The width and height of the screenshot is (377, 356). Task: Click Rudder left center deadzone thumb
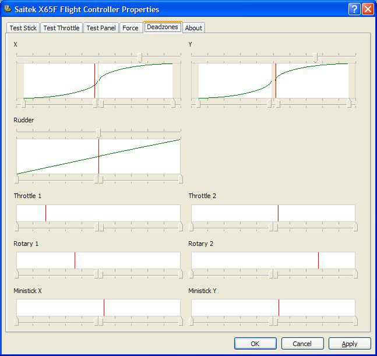[x=96, y=179]
